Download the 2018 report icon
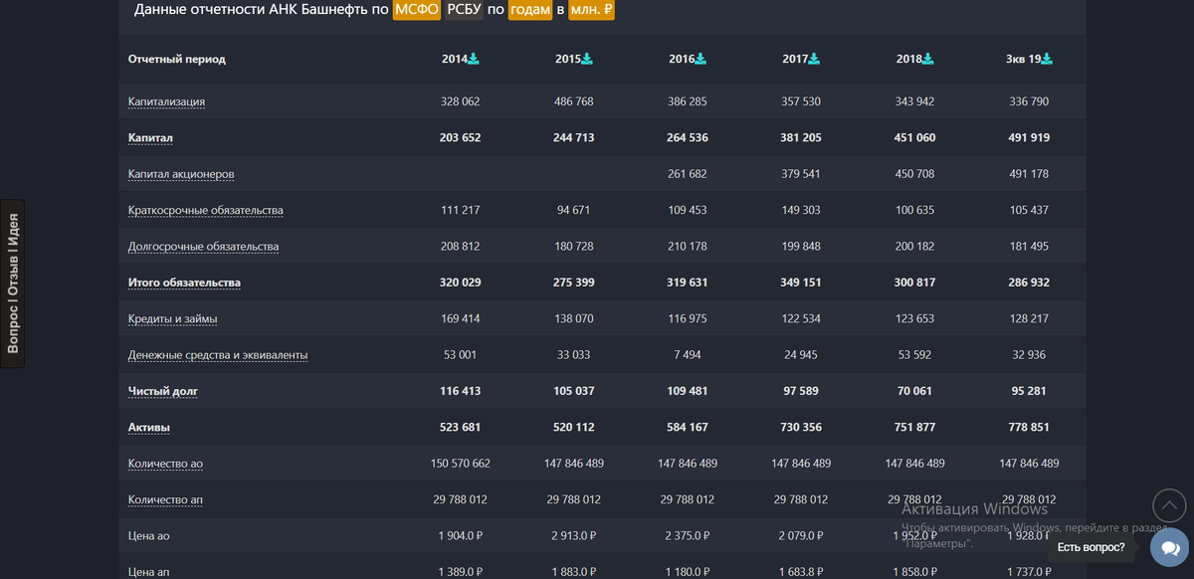 click(928, 59)
